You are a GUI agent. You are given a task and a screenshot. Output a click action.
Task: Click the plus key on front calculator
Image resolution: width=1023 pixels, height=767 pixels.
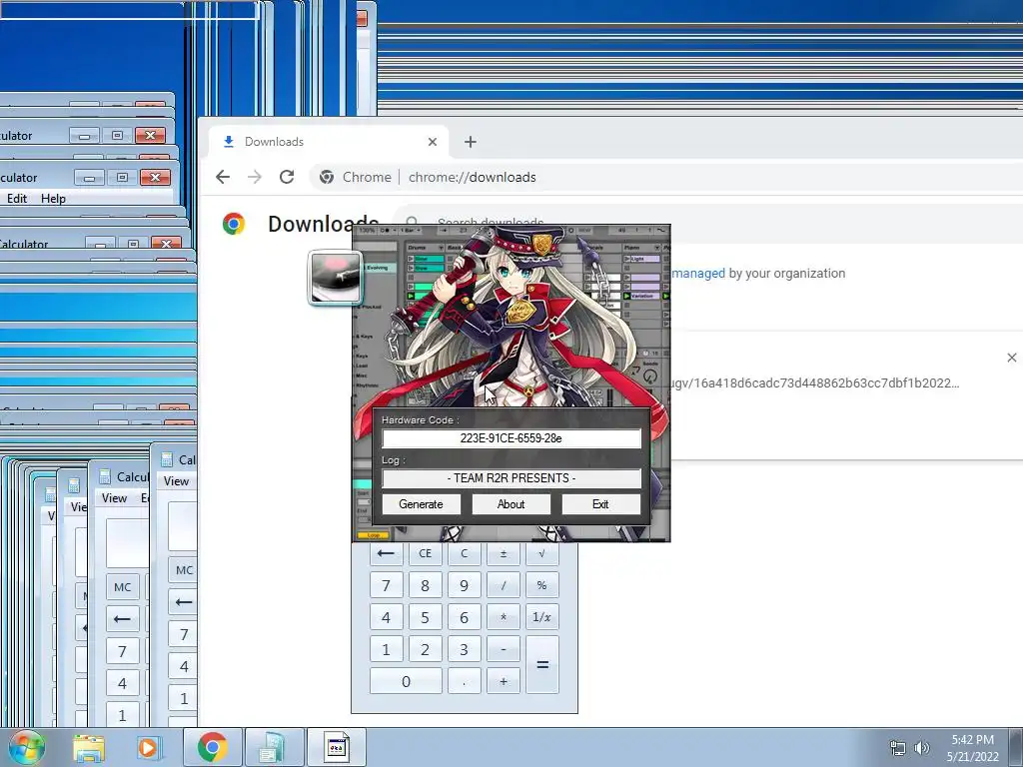point(504,681)
